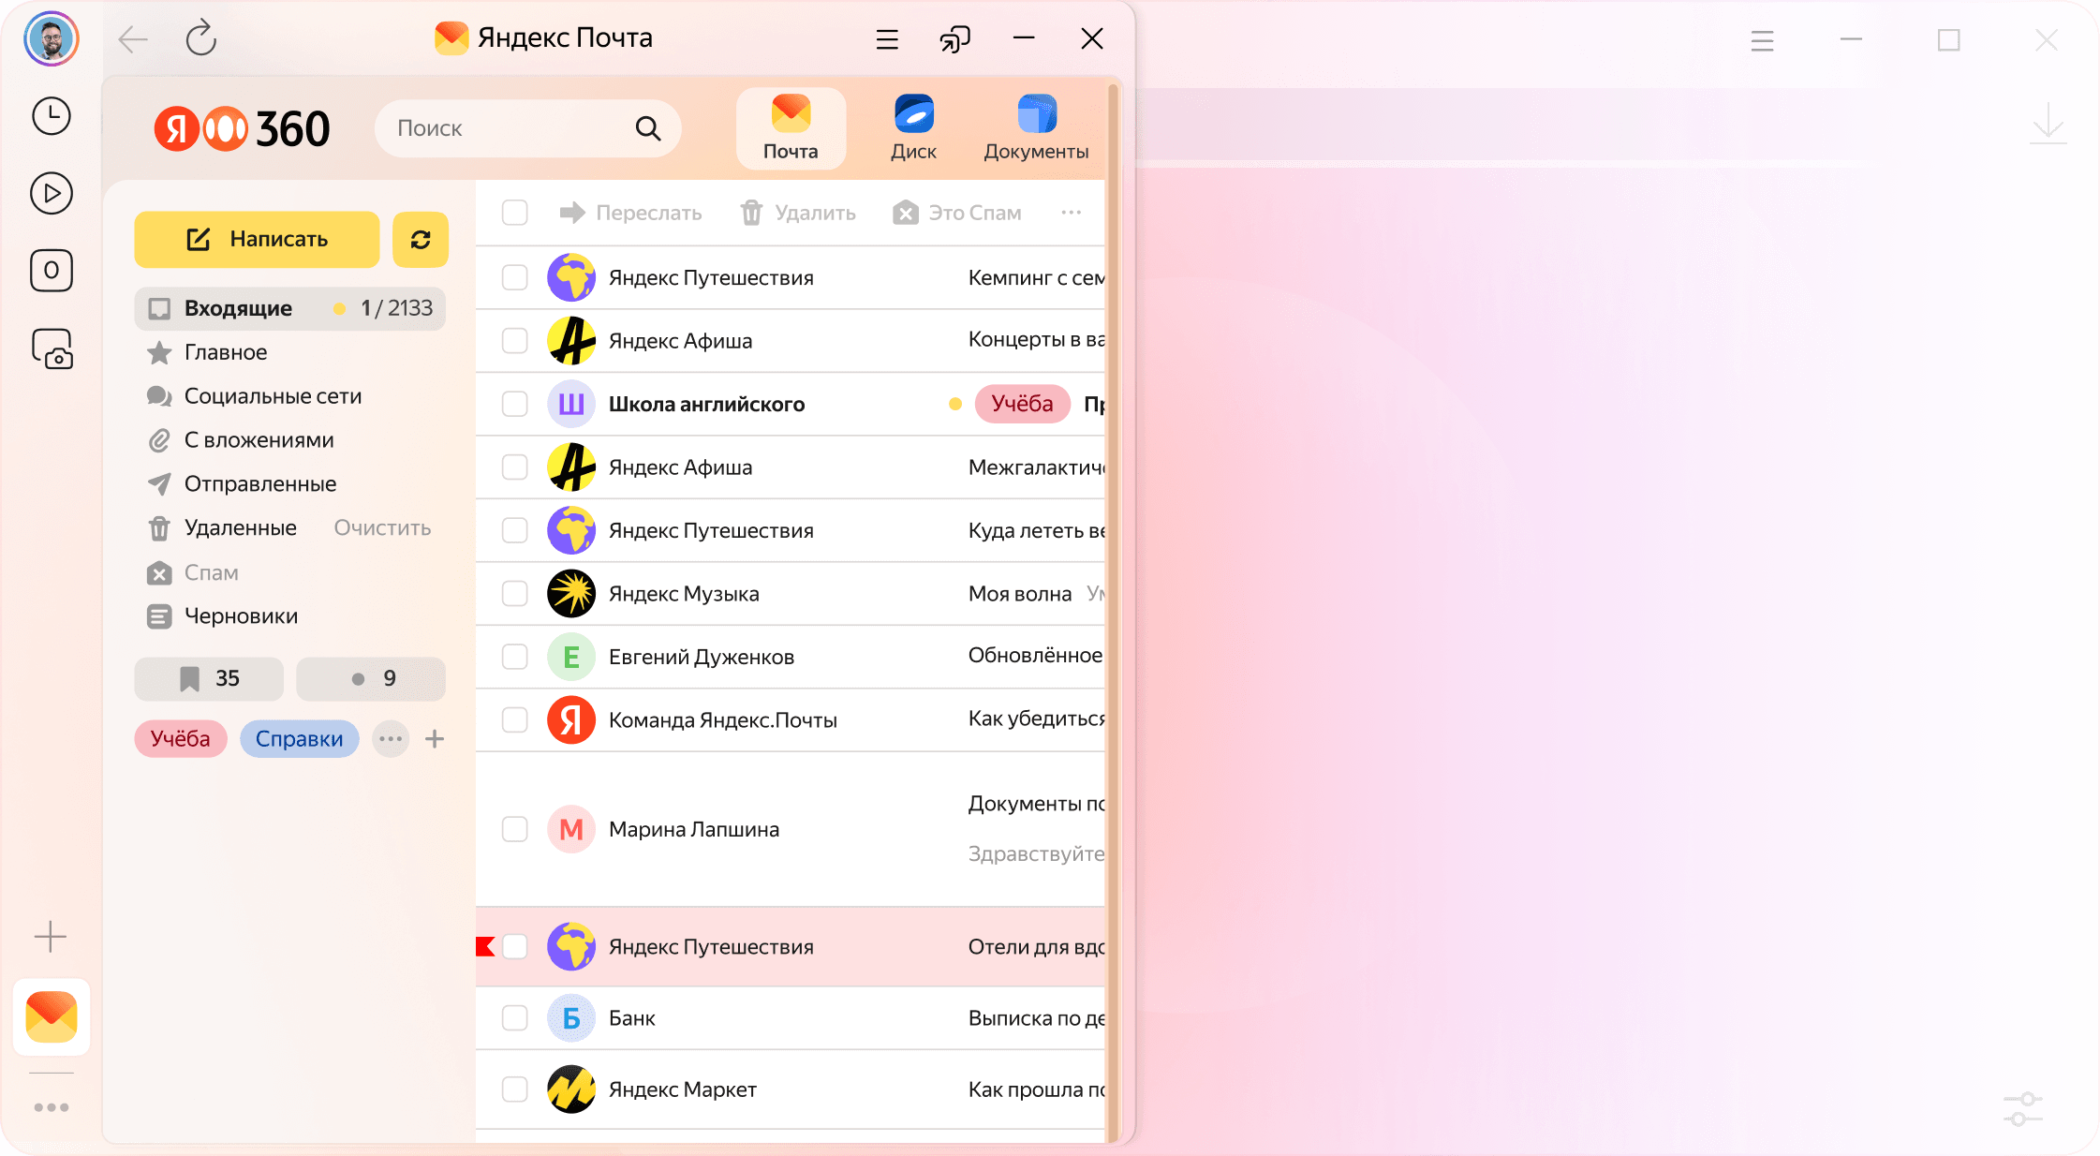Switch to the Почта tab
The width and height of the screenshot is (2100, 1156).
791,128
